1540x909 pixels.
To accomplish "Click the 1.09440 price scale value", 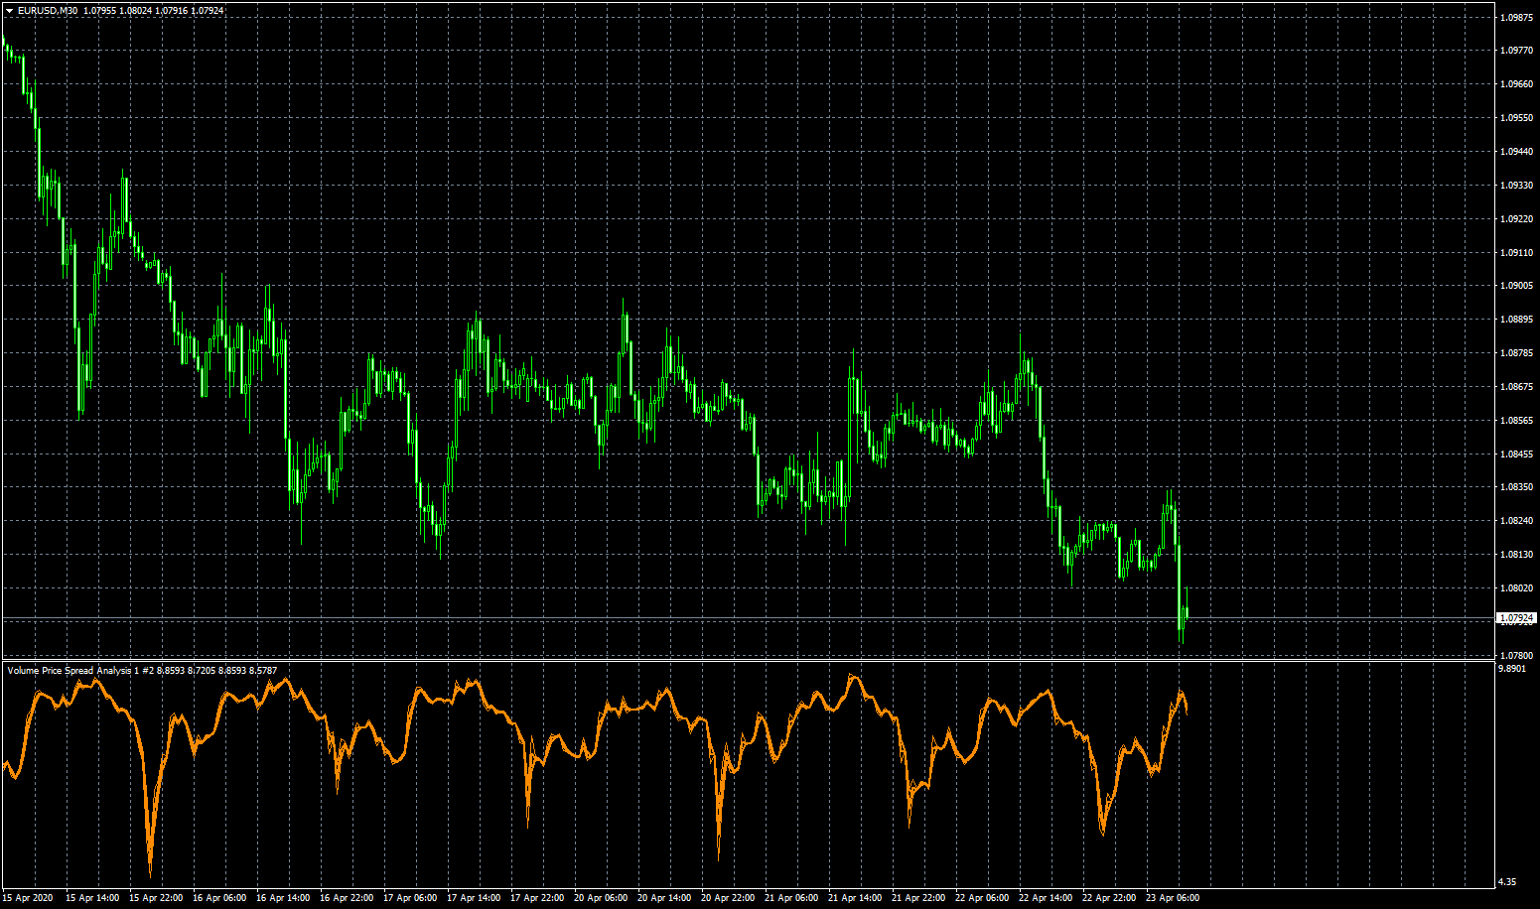I will tap(1519, 152).
